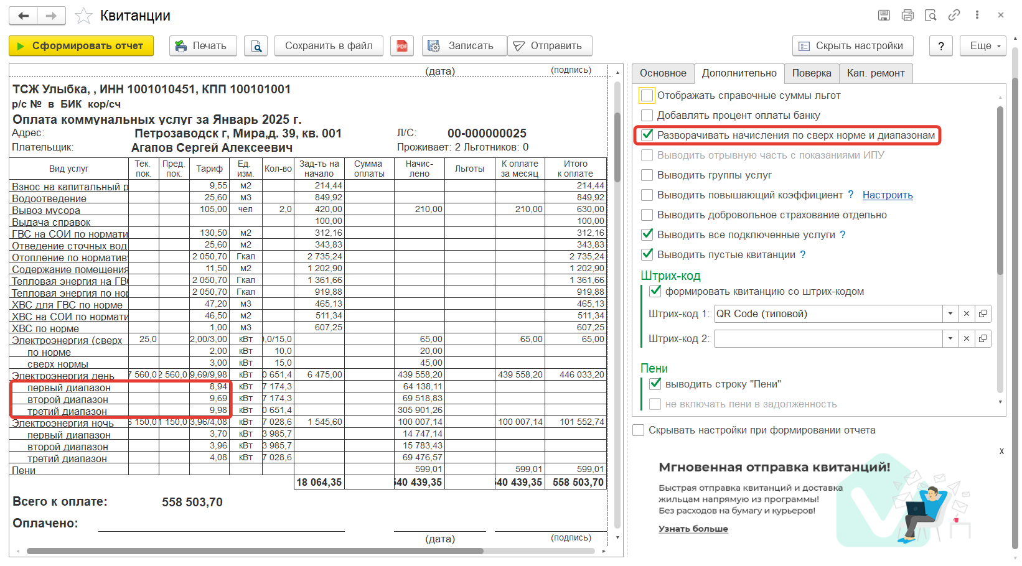
Task: Open help with the ? button
Action: (x=941, y=46)
